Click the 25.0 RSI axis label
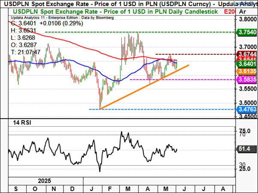The height and width of the screenshot is (193, 258). [x=245, y=169]
